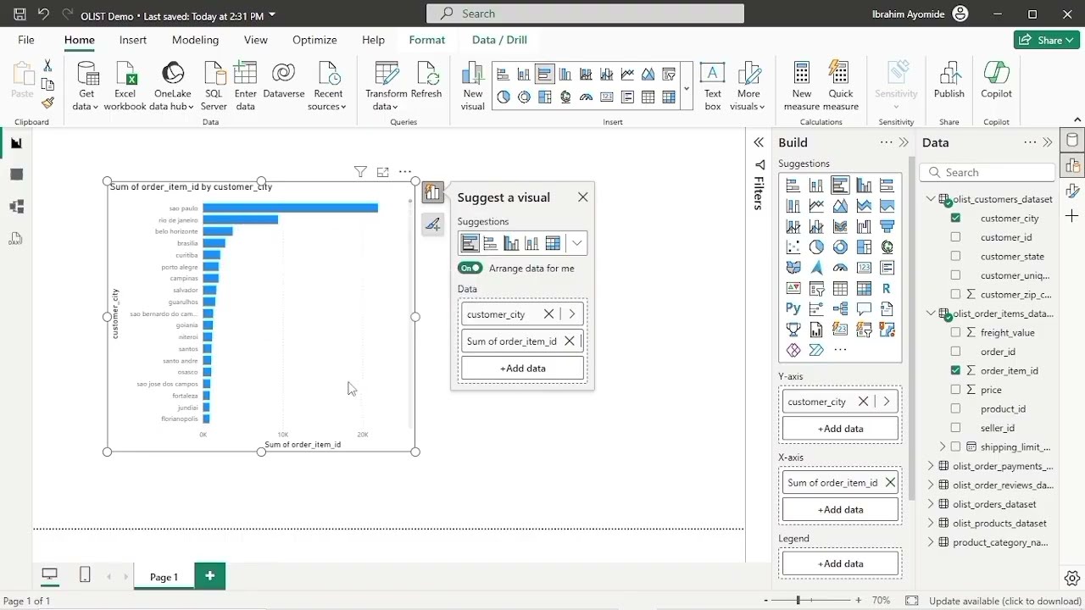1085x610 pixels.
Task: Select the Python visual in the Build pane
Action: pos(793,308)
